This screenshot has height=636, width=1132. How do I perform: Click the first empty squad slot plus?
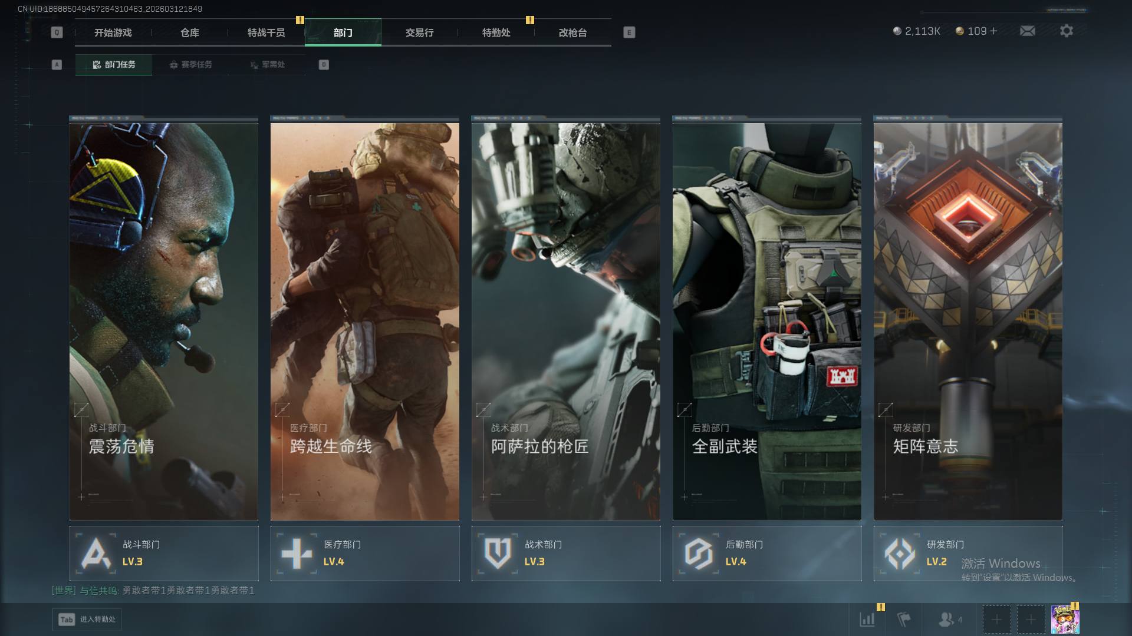(x=996, y=619)
